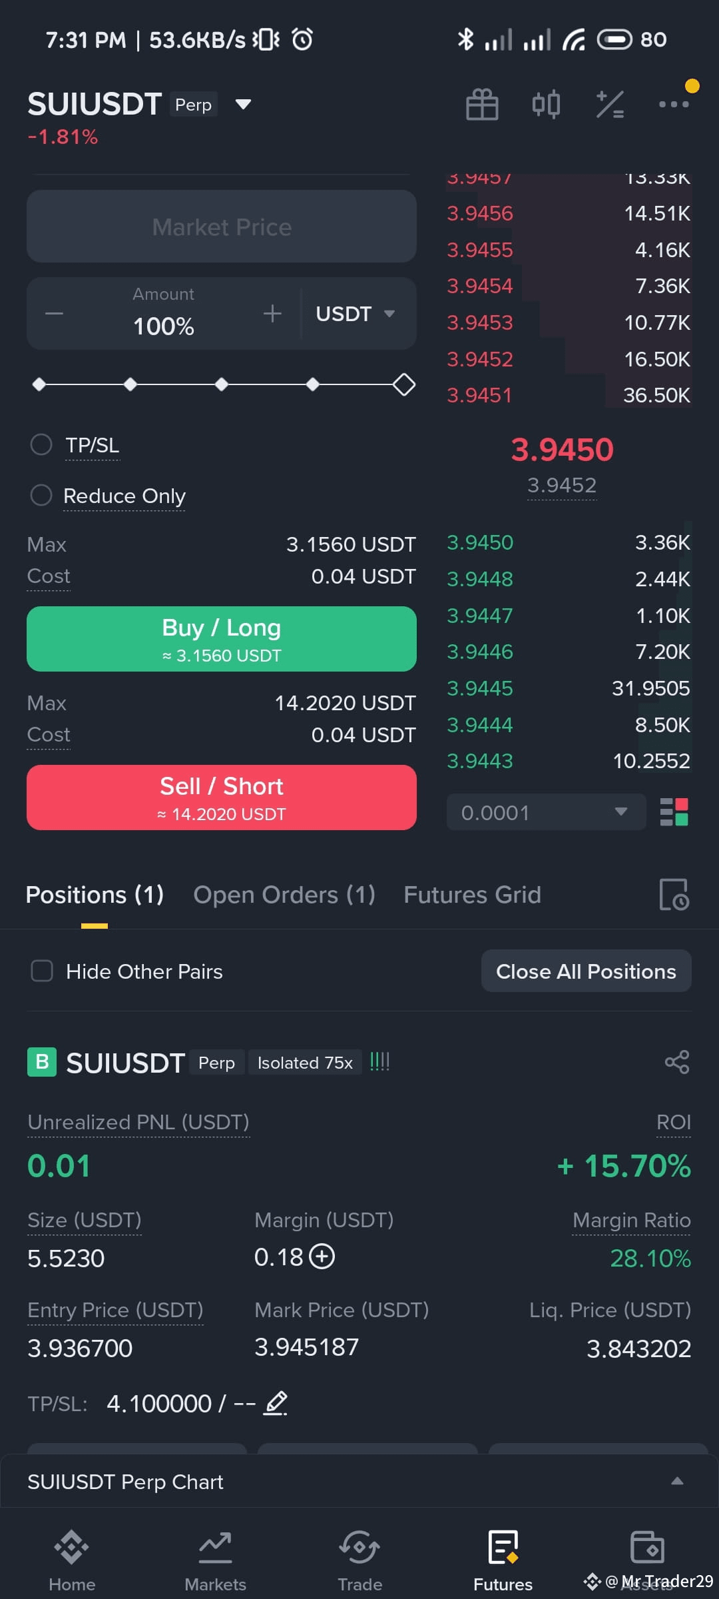Share the SUIUSDT position

677,1062
